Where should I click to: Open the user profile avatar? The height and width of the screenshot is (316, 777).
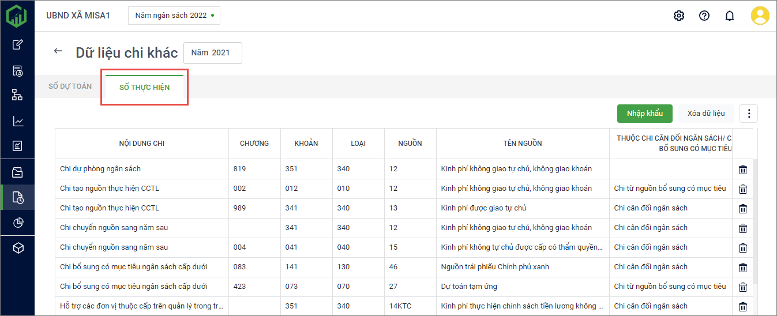pos(760,16)
